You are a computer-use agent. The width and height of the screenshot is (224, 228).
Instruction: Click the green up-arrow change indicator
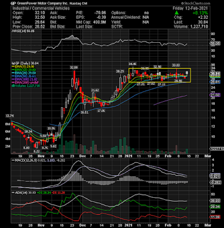click(x=177, y=13)
